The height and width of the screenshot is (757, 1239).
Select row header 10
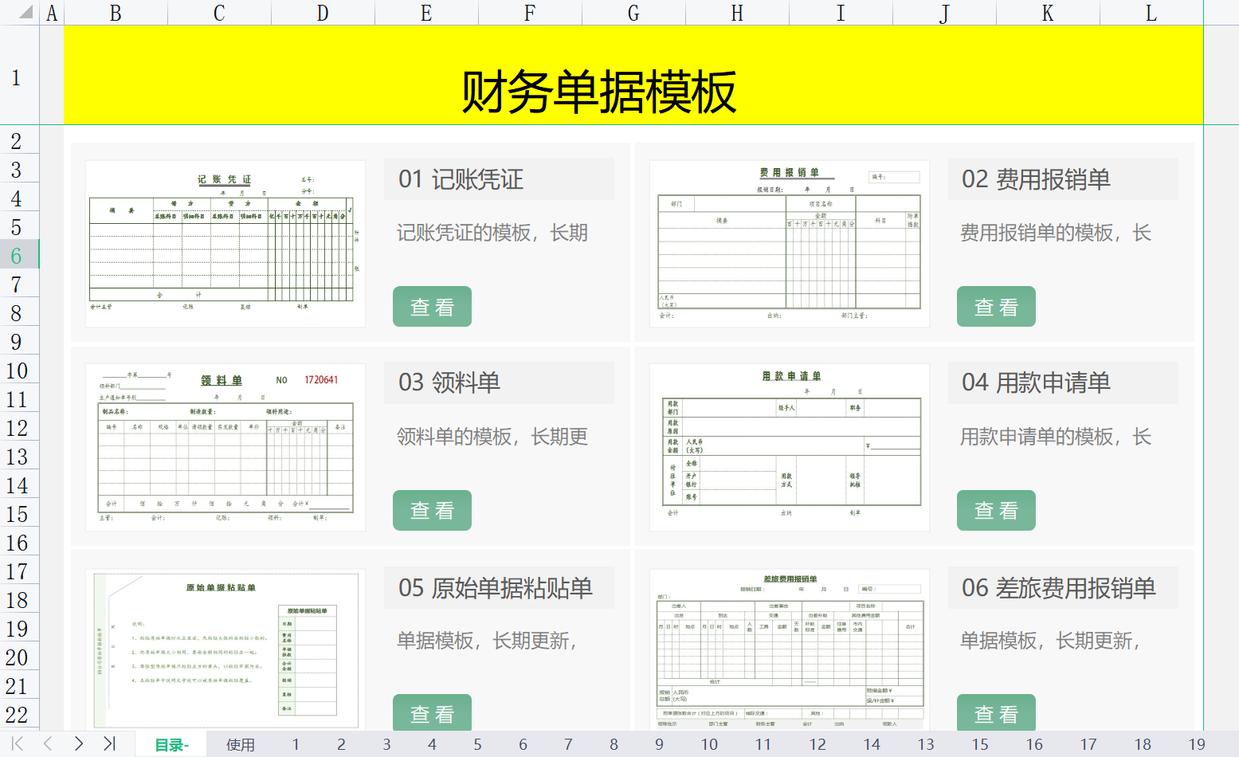(16, 370)
